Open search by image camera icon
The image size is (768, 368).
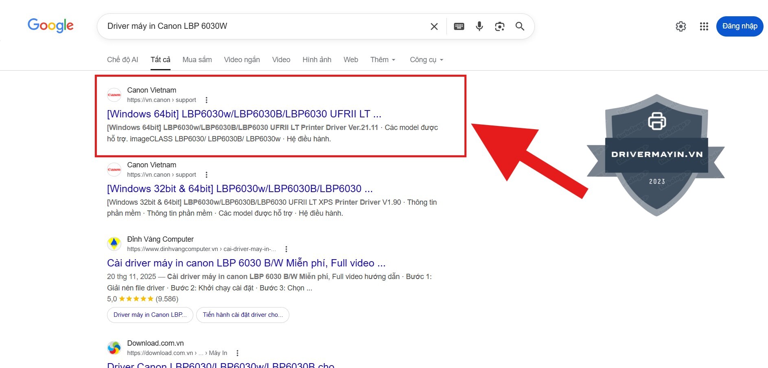pyautogui.click(x=499, y=26)
